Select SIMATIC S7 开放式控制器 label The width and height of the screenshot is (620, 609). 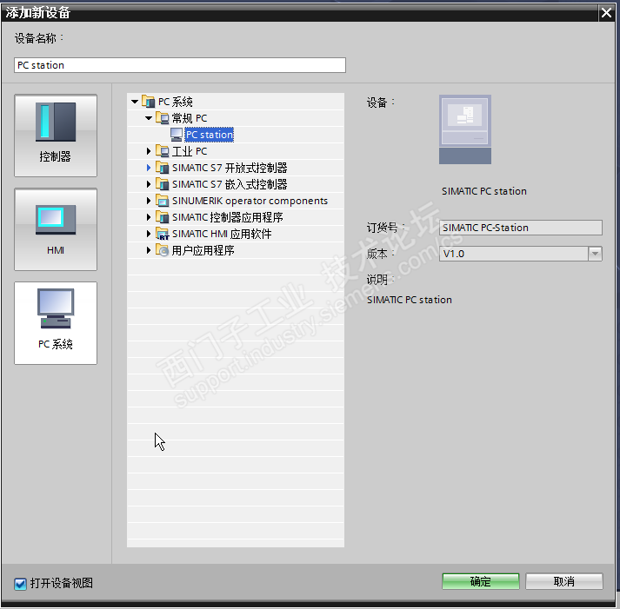point(230,168)
